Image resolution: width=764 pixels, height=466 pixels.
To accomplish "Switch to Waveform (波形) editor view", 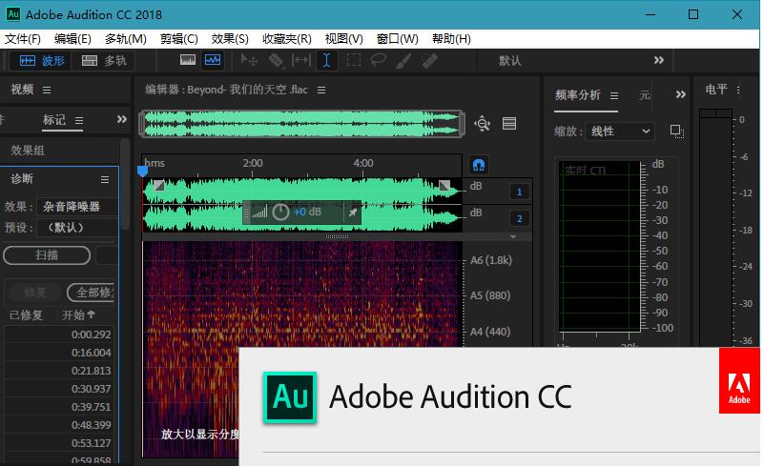I will (x=41, y=60).
